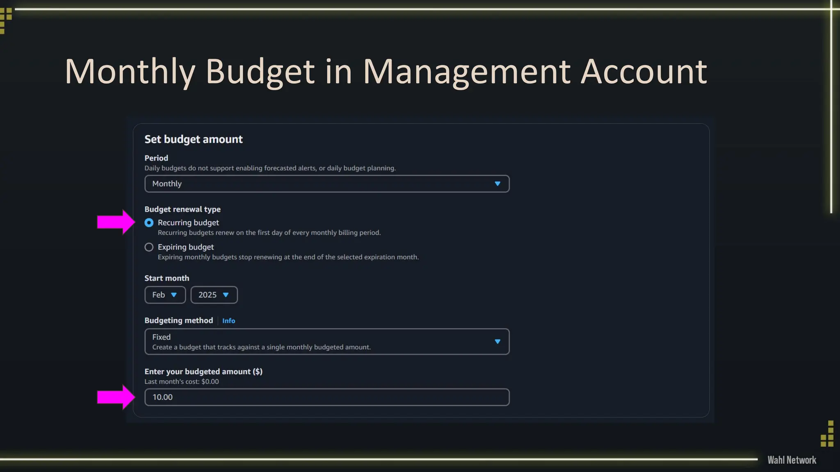Click the "Start month" label
The width and height of the screenshot is (840, 472).
[x=167, y=278]
